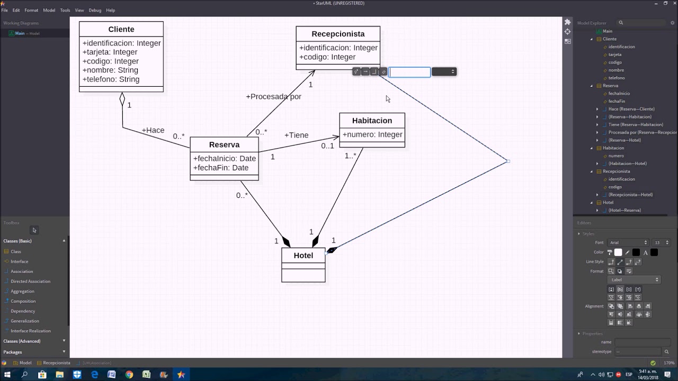Click the font color A icon
The width and height of the screenshot is (678, 381).
(646, 252)
